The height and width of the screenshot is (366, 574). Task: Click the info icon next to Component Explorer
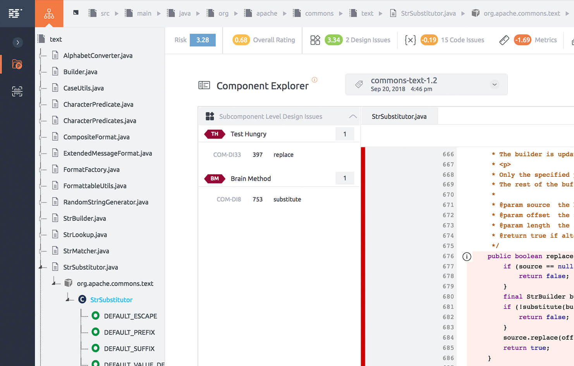[314, 80]
